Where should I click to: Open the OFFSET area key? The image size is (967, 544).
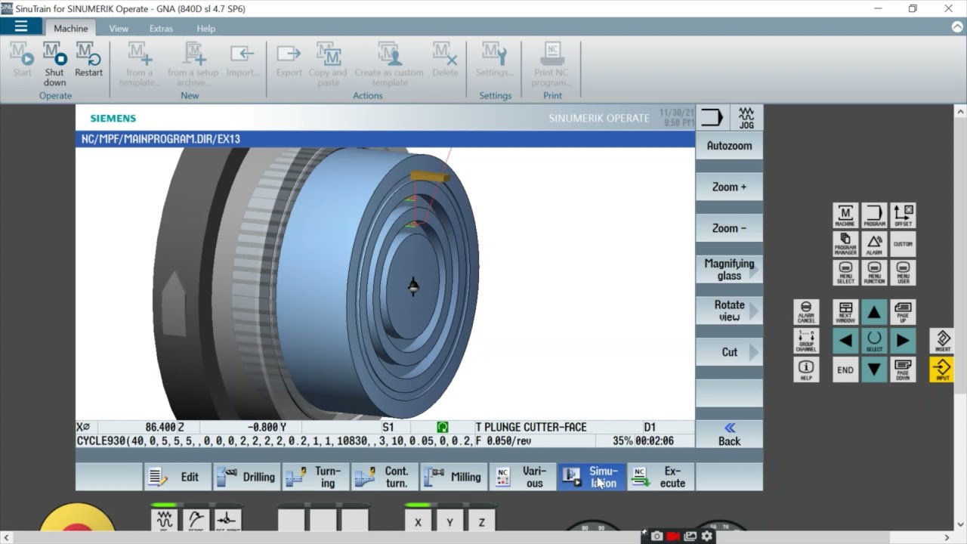click(903, 215)
